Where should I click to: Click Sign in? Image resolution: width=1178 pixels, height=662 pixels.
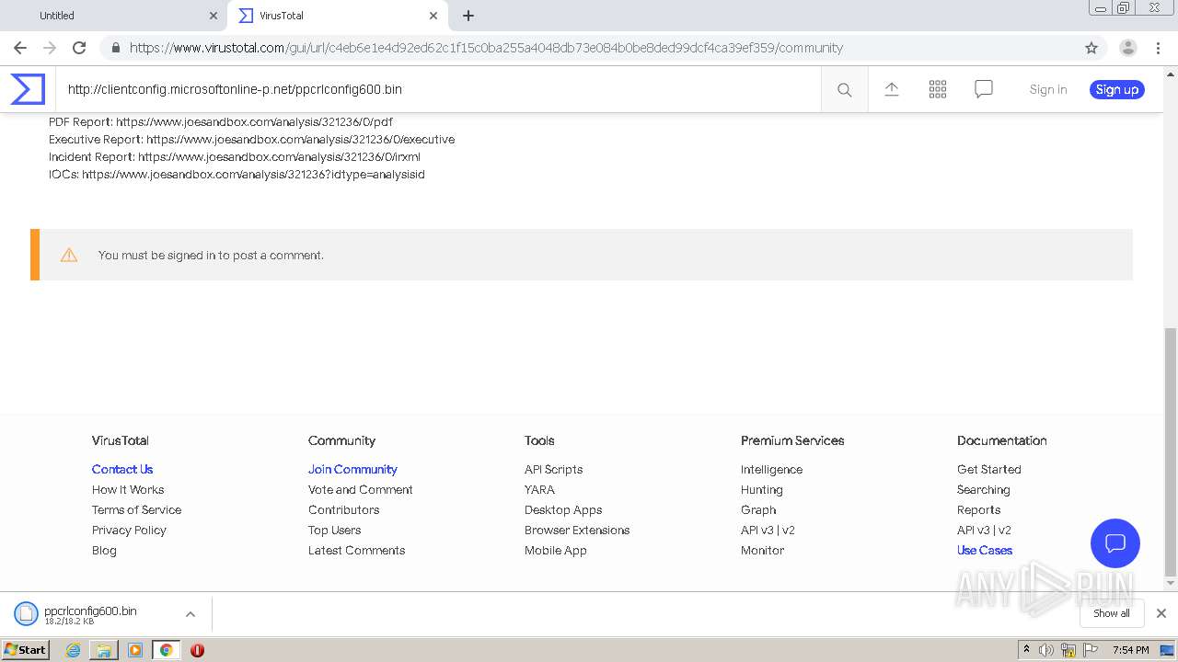(1048, 89)
